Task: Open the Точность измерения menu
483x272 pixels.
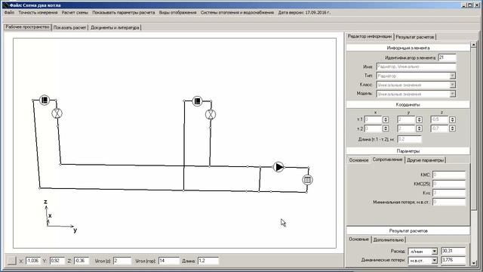Action: (x=38, y=13)
